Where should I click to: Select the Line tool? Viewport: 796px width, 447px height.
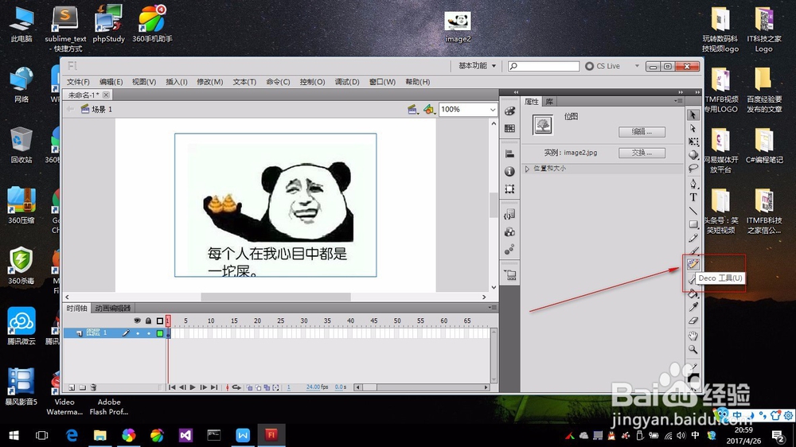(x=693, y=211)
